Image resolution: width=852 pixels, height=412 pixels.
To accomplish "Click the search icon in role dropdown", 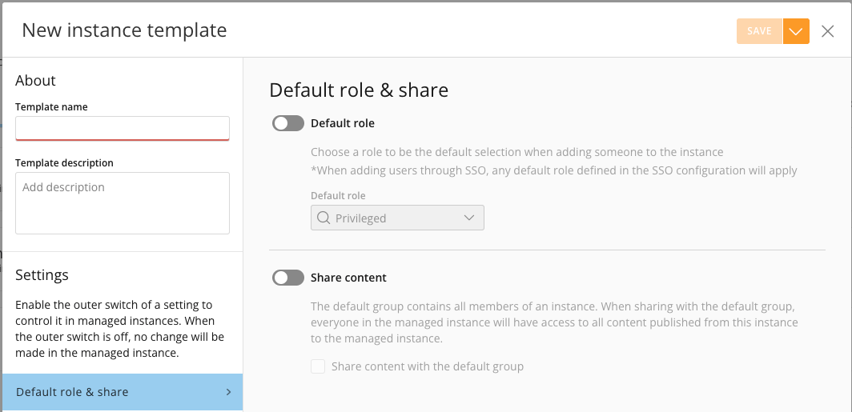I will [324, 218].
